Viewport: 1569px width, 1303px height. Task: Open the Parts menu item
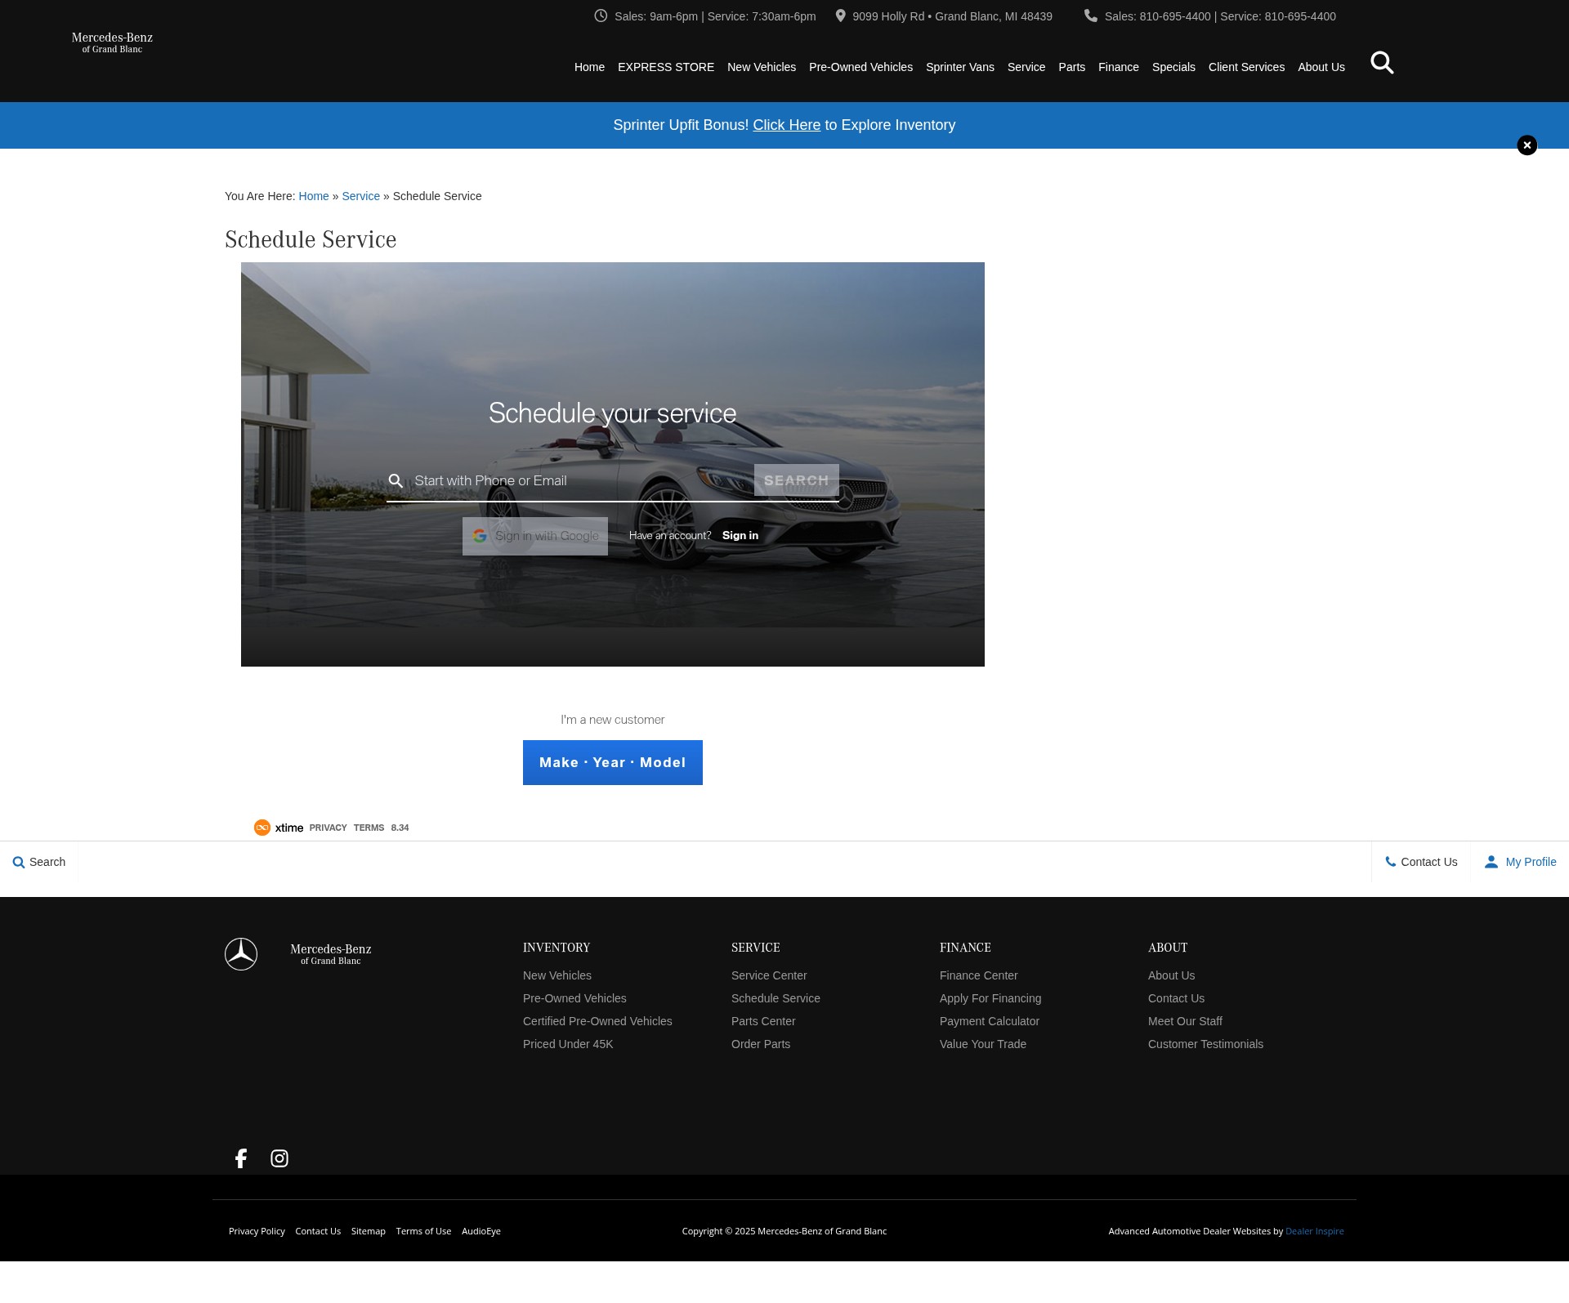(x=1072, y=67)
